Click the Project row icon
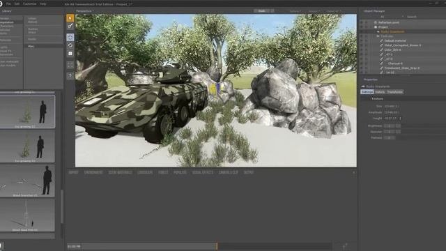 click(376, 27)
